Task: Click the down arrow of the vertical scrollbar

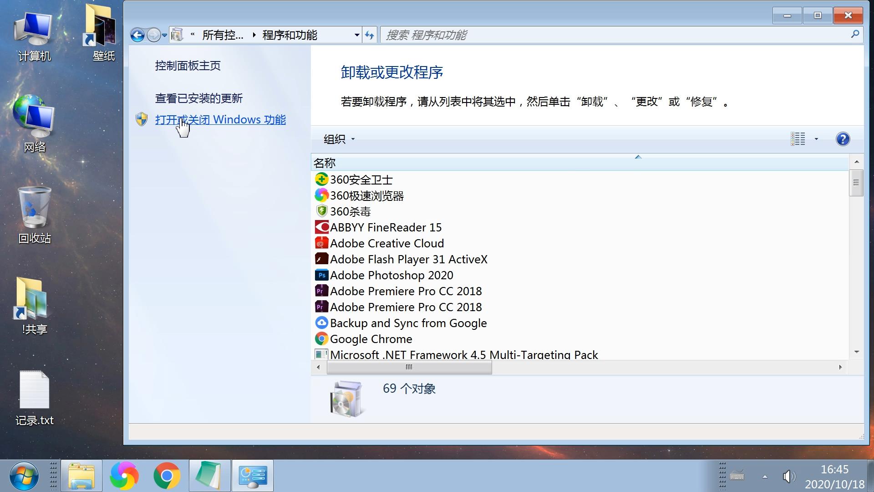Action: click(x=857, y=352)
